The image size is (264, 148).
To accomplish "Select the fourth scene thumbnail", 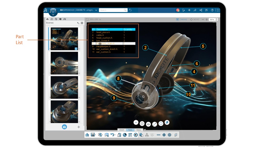I will (64, 112).
